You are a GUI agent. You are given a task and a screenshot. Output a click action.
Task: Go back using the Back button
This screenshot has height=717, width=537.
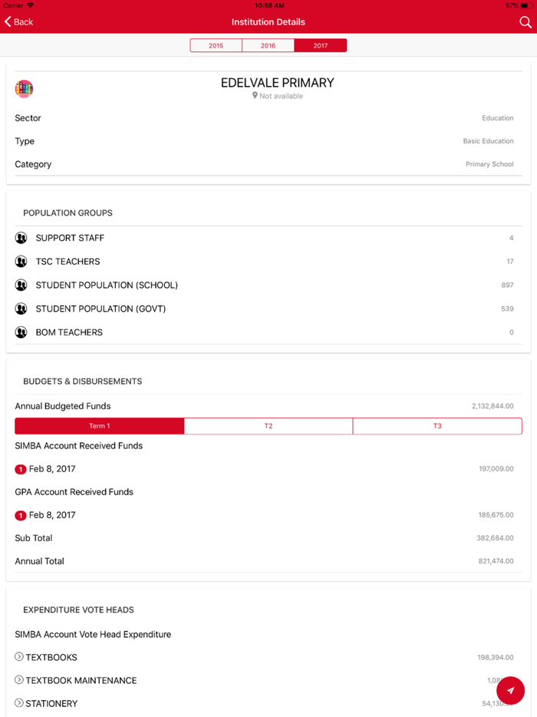(x=19, y=22)
